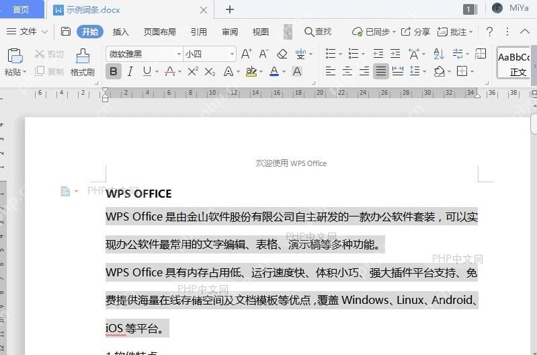This screenshot has height=355, width=537.
Task: Align text to the left
Action: coord(330,71)
